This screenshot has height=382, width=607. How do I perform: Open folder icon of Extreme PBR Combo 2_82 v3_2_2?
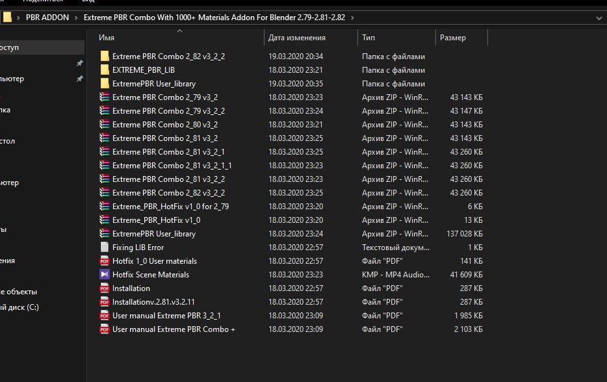105,56
